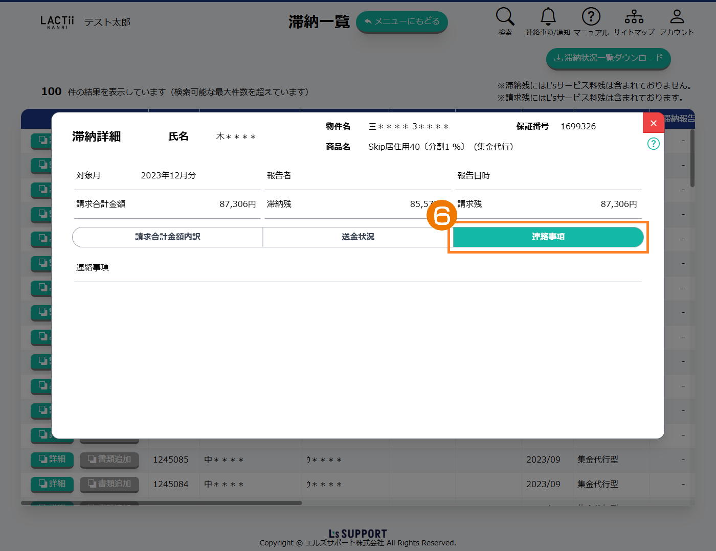Click メニューにもどる button
The width and height of the screenshot is (716, 551).
401,21
